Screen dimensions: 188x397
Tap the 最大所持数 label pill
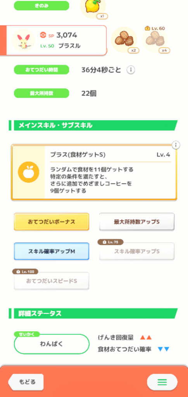[41, 93]
